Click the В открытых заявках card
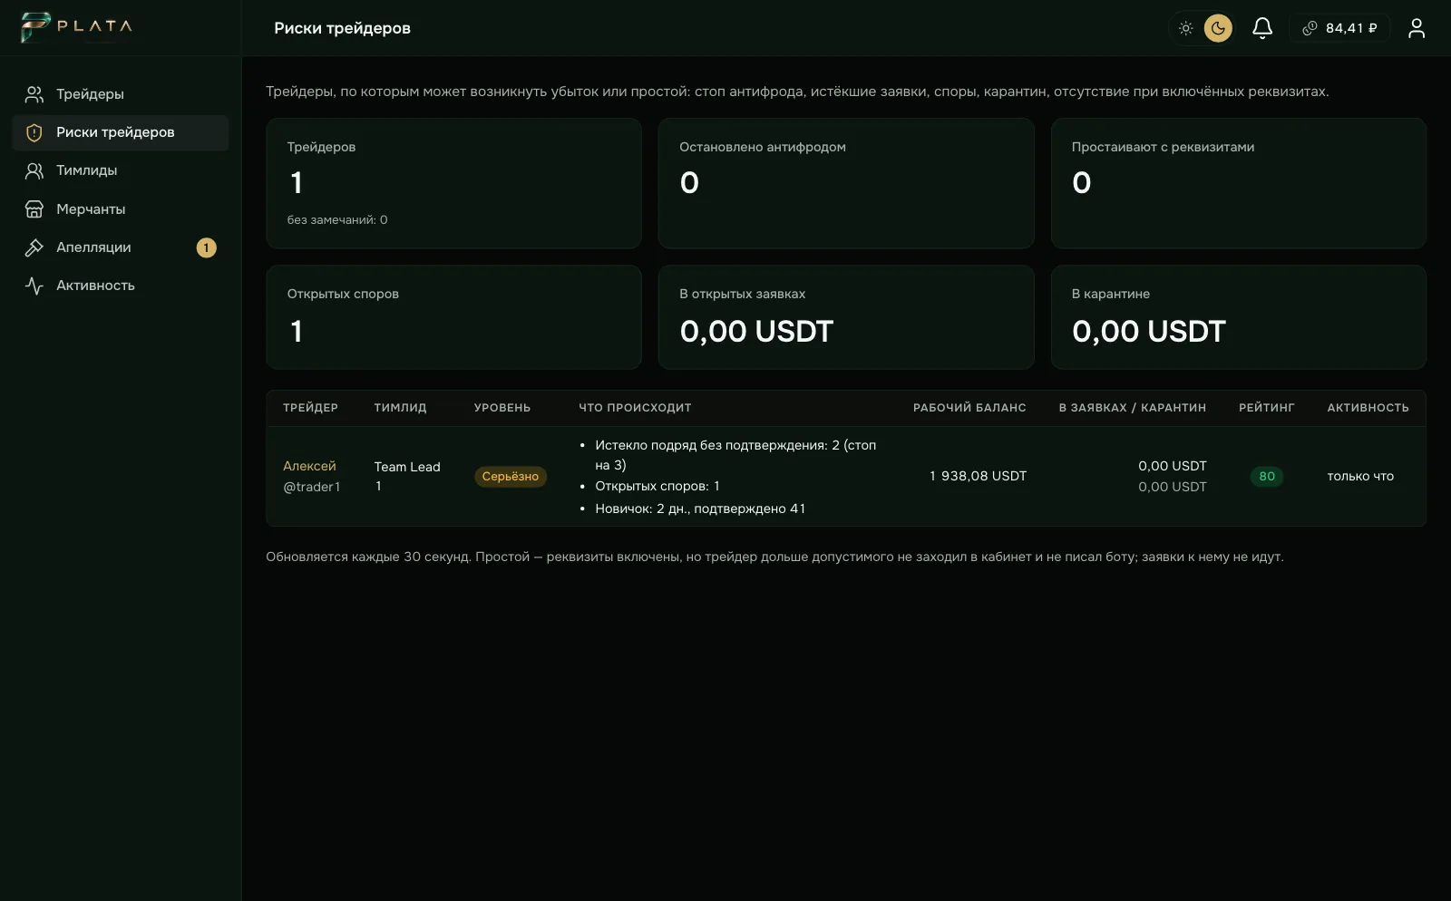Screen dimensions: 1451x901 tap(846, 317)
